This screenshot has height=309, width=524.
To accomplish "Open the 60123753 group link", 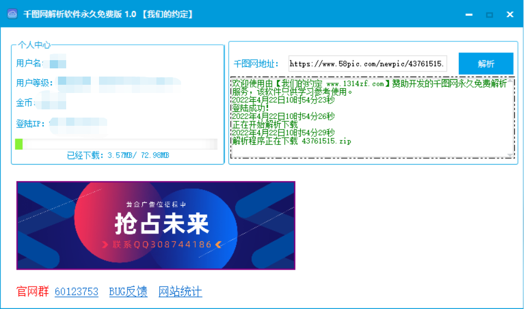I will [x=77, y=291].
